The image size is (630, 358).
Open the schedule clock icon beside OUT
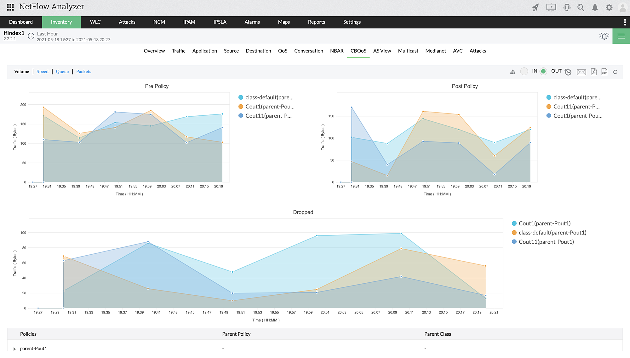click(x=568, y=72)
